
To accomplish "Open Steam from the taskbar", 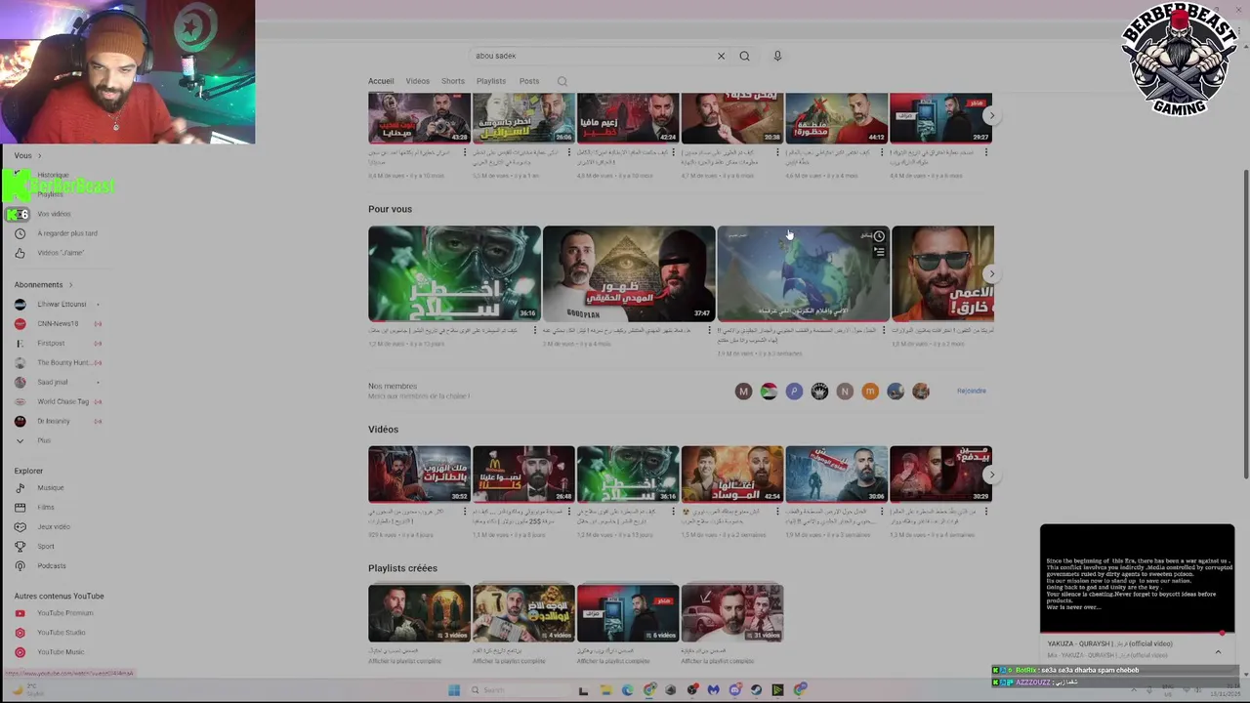I will click(x=756, y=690).
